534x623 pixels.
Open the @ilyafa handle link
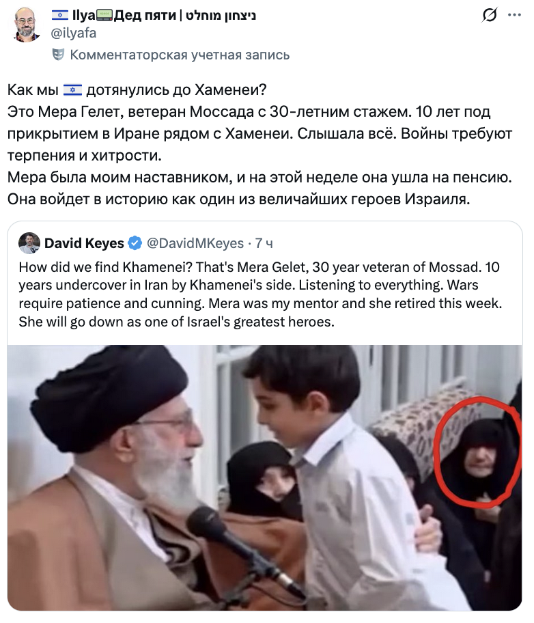coord(74,33)
